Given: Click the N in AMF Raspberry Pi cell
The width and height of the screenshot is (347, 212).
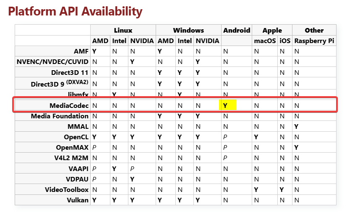Looking at the screenshot, I should tap(297, 51).
